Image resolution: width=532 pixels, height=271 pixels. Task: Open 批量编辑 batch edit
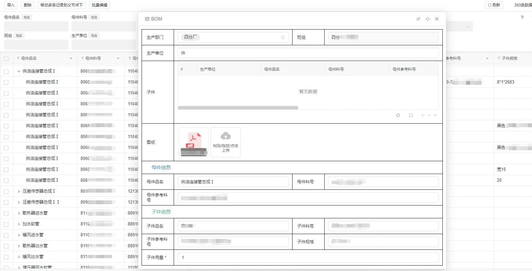coord(100,5)
